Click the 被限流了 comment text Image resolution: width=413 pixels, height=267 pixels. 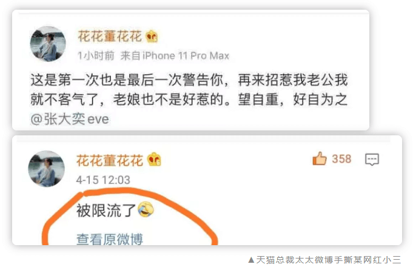coord(106,210)
